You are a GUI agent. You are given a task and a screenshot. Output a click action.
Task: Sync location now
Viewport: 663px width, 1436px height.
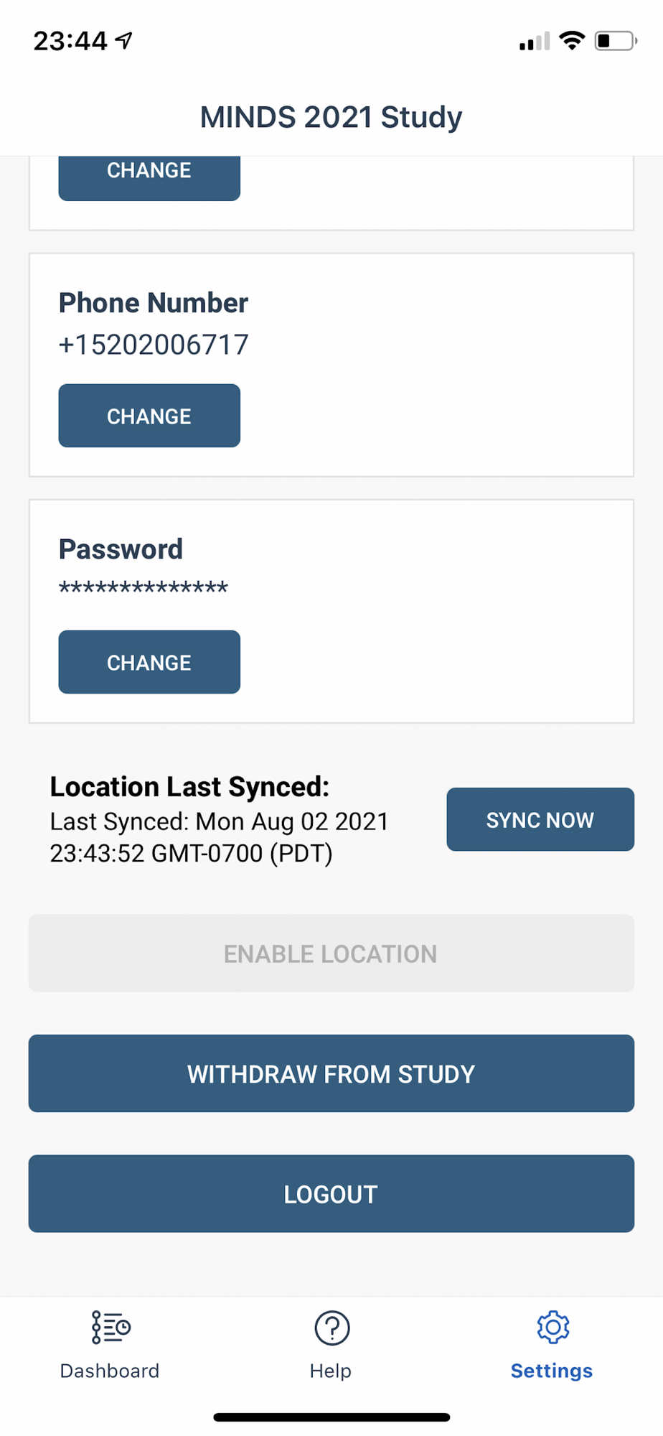(540, 819)
